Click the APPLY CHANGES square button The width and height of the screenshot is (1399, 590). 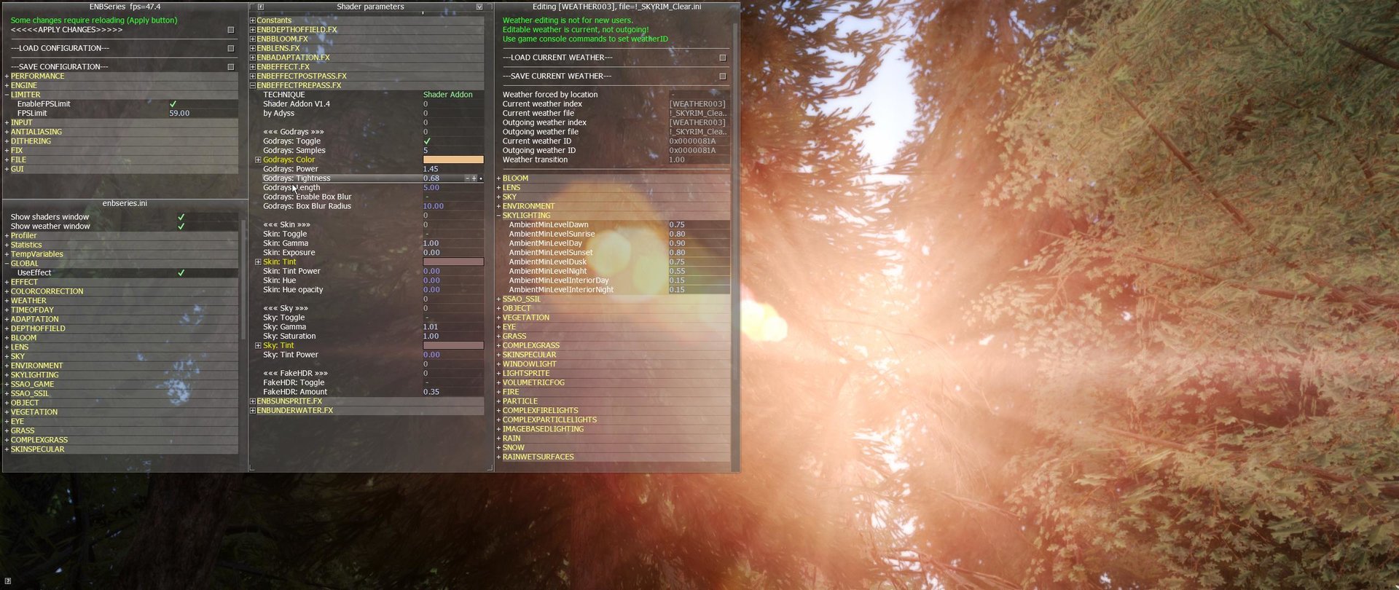click(231, 30)
